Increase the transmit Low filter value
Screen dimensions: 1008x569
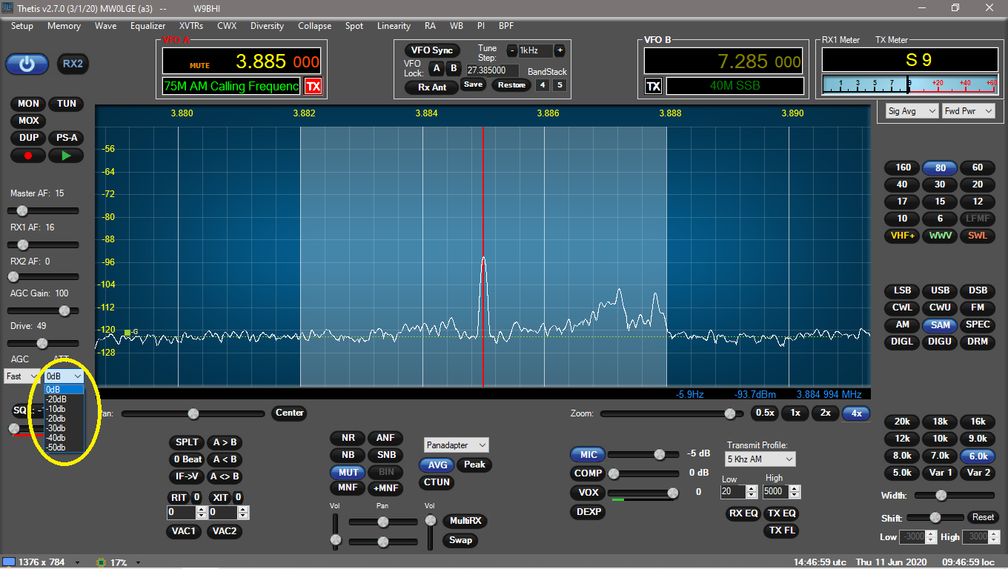[752, 488]
